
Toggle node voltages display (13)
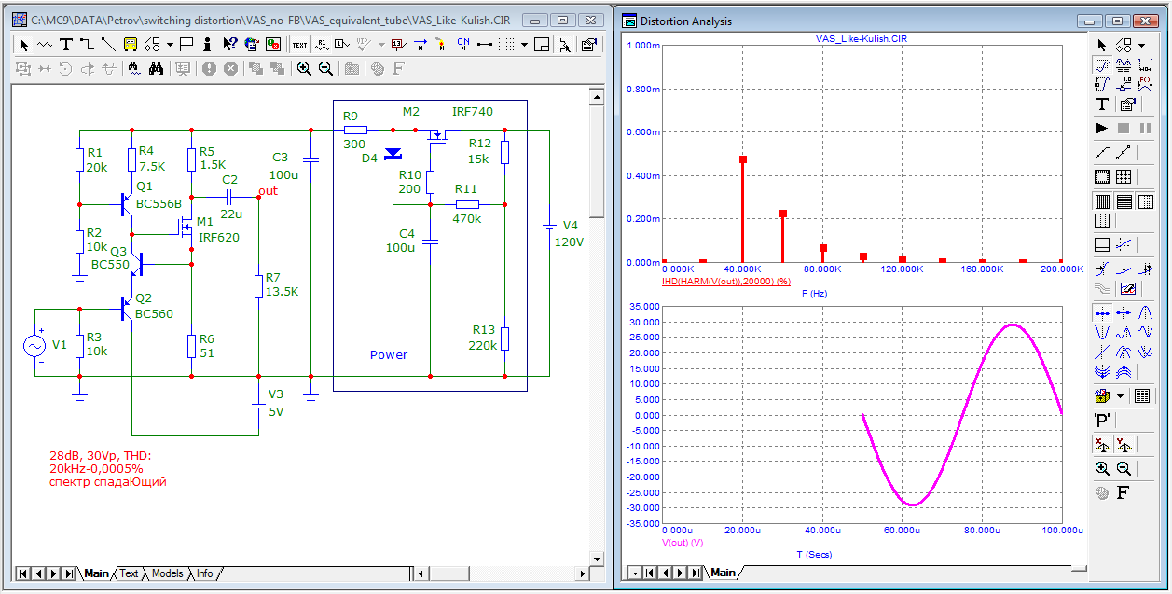(398, 45)
